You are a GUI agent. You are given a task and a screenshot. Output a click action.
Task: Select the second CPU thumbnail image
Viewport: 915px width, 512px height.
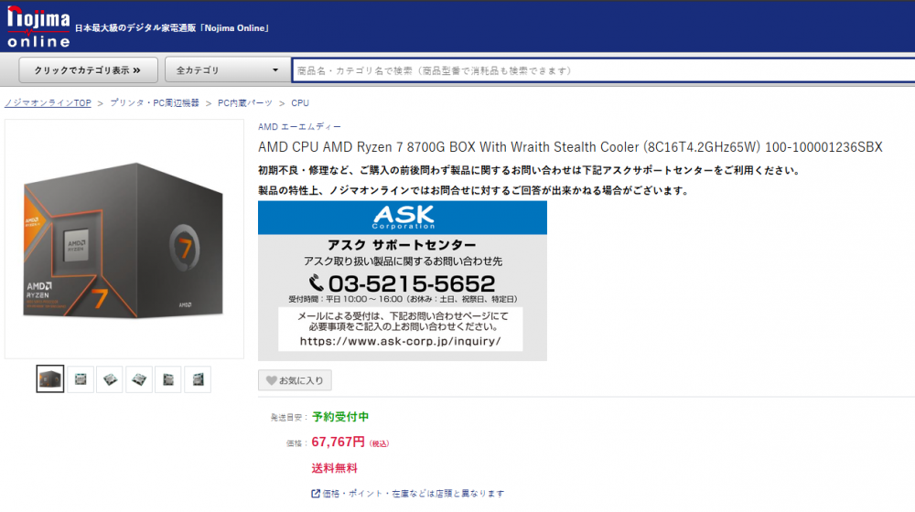click(x=81, y=379)
